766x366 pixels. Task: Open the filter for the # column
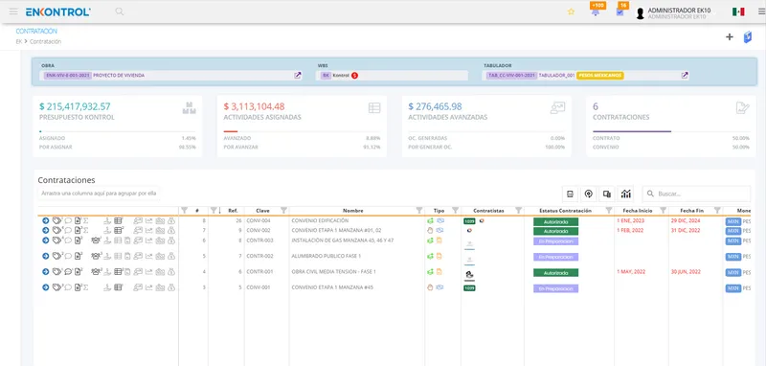point(184,210)
